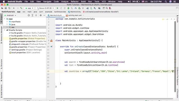Click the Attach Debugger to process icon
The width and height of the screenshot is (179, 101).
(x=79, y=8)
